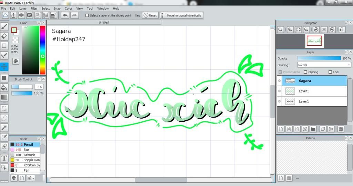This screenshot has height=186, width=353.
Task: Float the Brush Control panel
Action: [x=39, y=79]
